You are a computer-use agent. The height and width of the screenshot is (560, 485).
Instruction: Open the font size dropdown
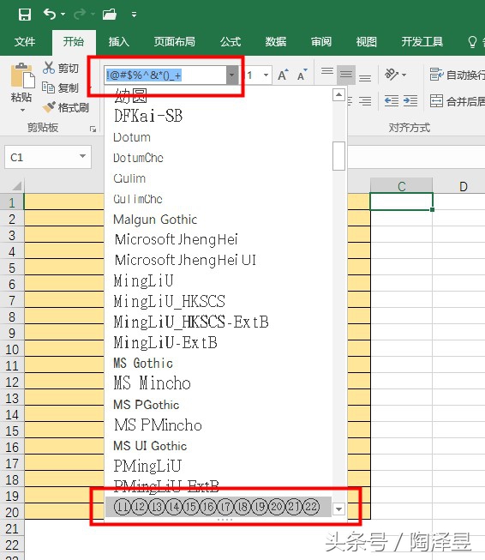(x=266, y=75)
